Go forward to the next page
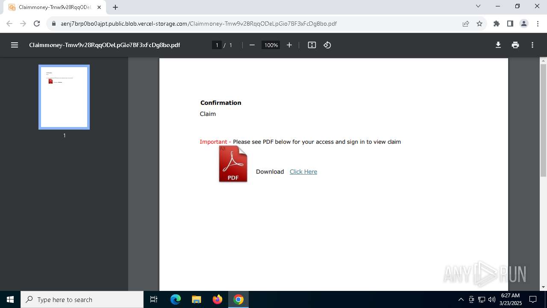Image resolution: width=547 pixels, height=308 pixels. [x=23, y=24]
